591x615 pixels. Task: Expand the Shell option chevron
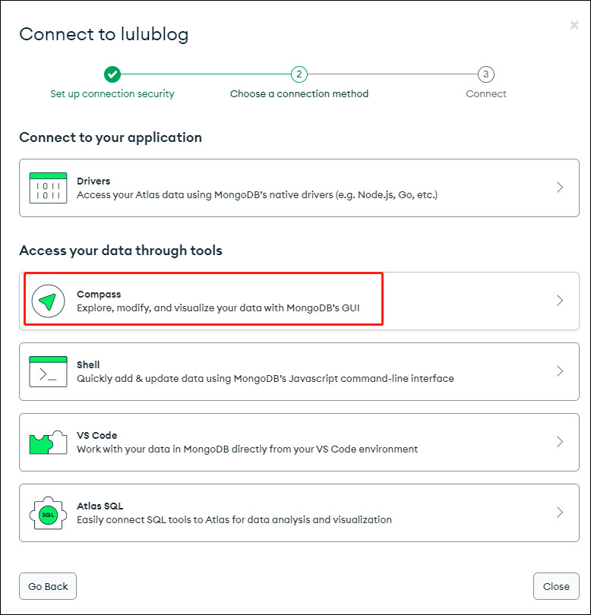560,371
